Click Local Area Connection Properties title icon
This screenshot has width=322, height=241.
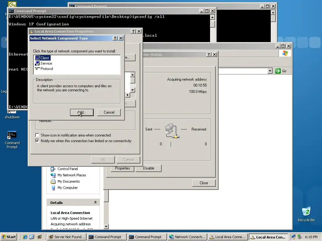[x=32, y=31]
